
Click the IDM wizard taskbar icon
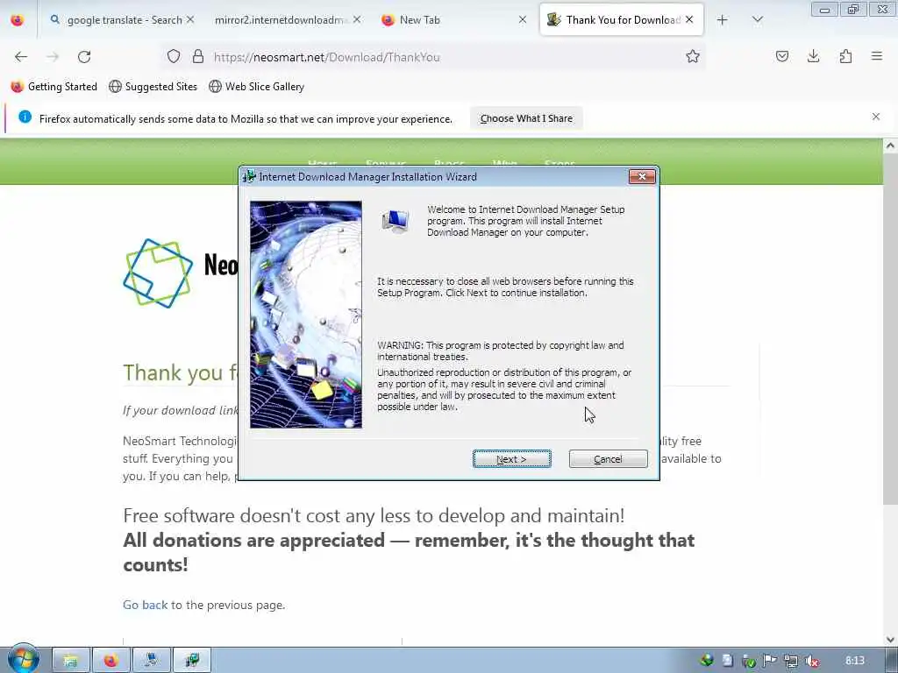coord(192,661)
